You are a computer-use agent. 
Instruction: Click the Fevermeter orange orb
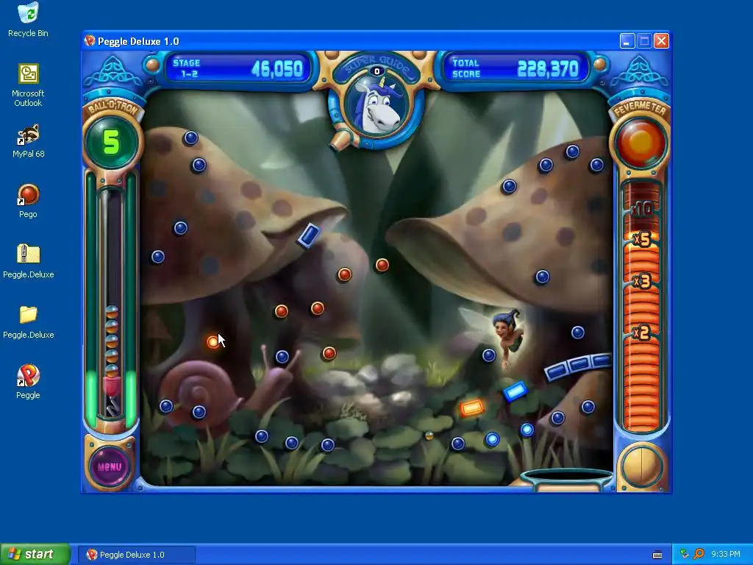pos(640,142)
